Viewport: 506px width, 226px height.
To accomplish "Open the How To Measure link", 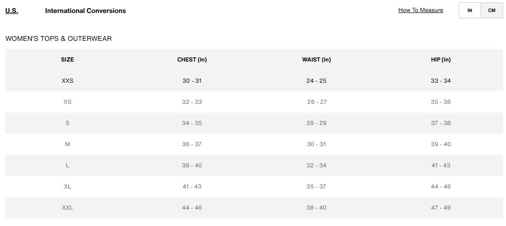I will (421, 10).
